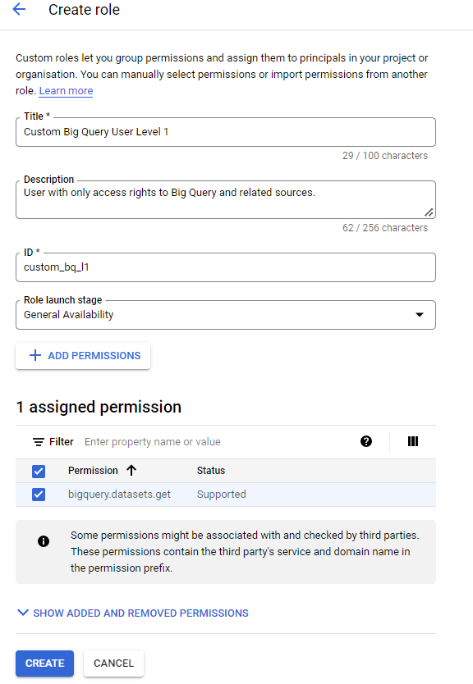This screenshot has width=473, height=684.
Task: Click the Title input field
Action: tap(225, 132)
